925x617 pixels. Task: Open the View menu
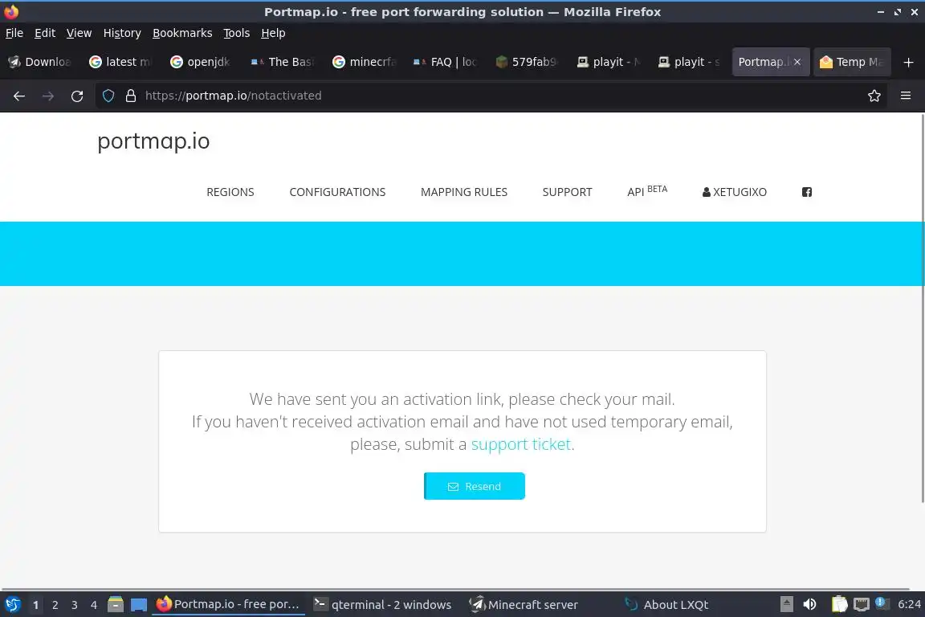(x=79, y=33)
